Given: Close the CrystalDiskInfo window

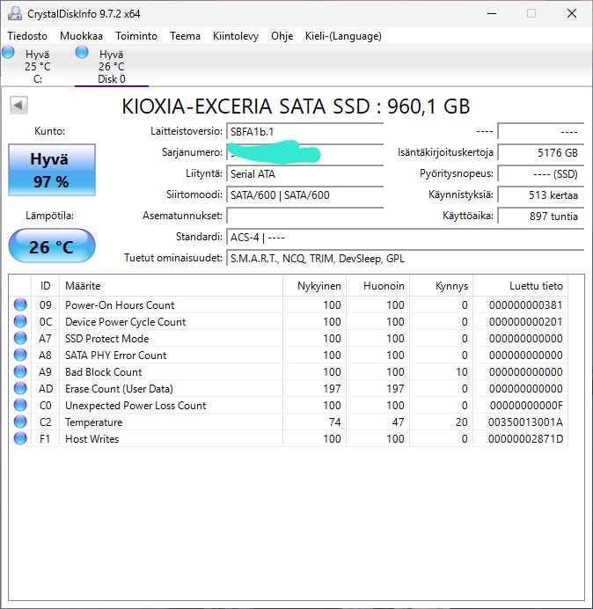Looking at the screenshot, I should [571, 13].
